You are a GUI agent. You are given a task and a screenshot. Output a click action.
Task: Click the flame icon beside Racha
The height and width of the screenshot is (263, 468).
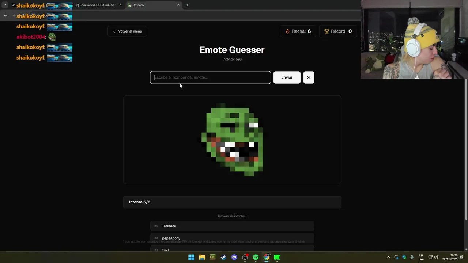(287, 31)
